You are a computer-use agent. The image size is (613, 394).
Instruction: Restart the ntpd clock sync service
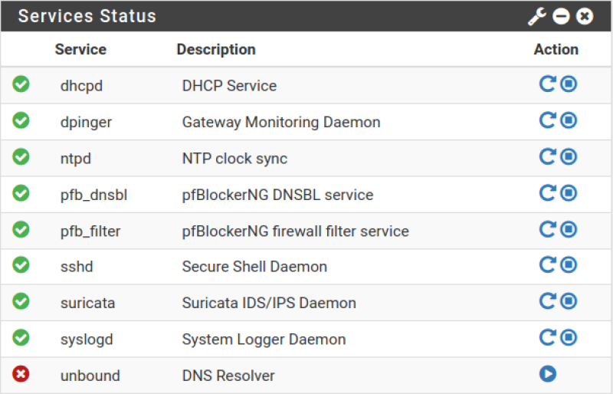[x=547, y=156]
